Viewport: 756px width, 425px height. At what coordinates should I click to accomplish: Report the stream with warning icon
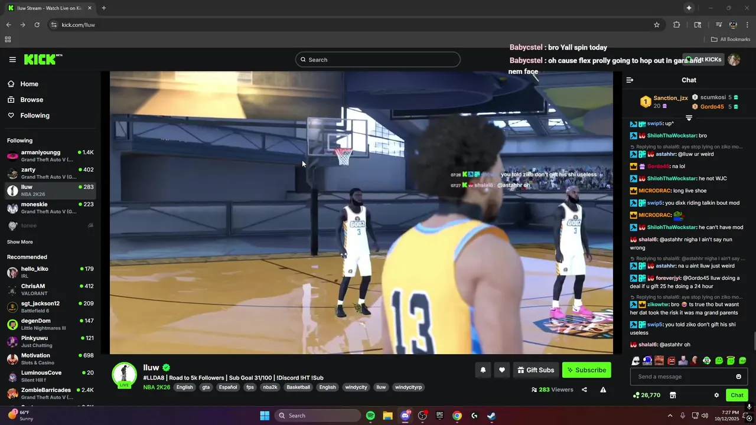[x=603, y=390]
